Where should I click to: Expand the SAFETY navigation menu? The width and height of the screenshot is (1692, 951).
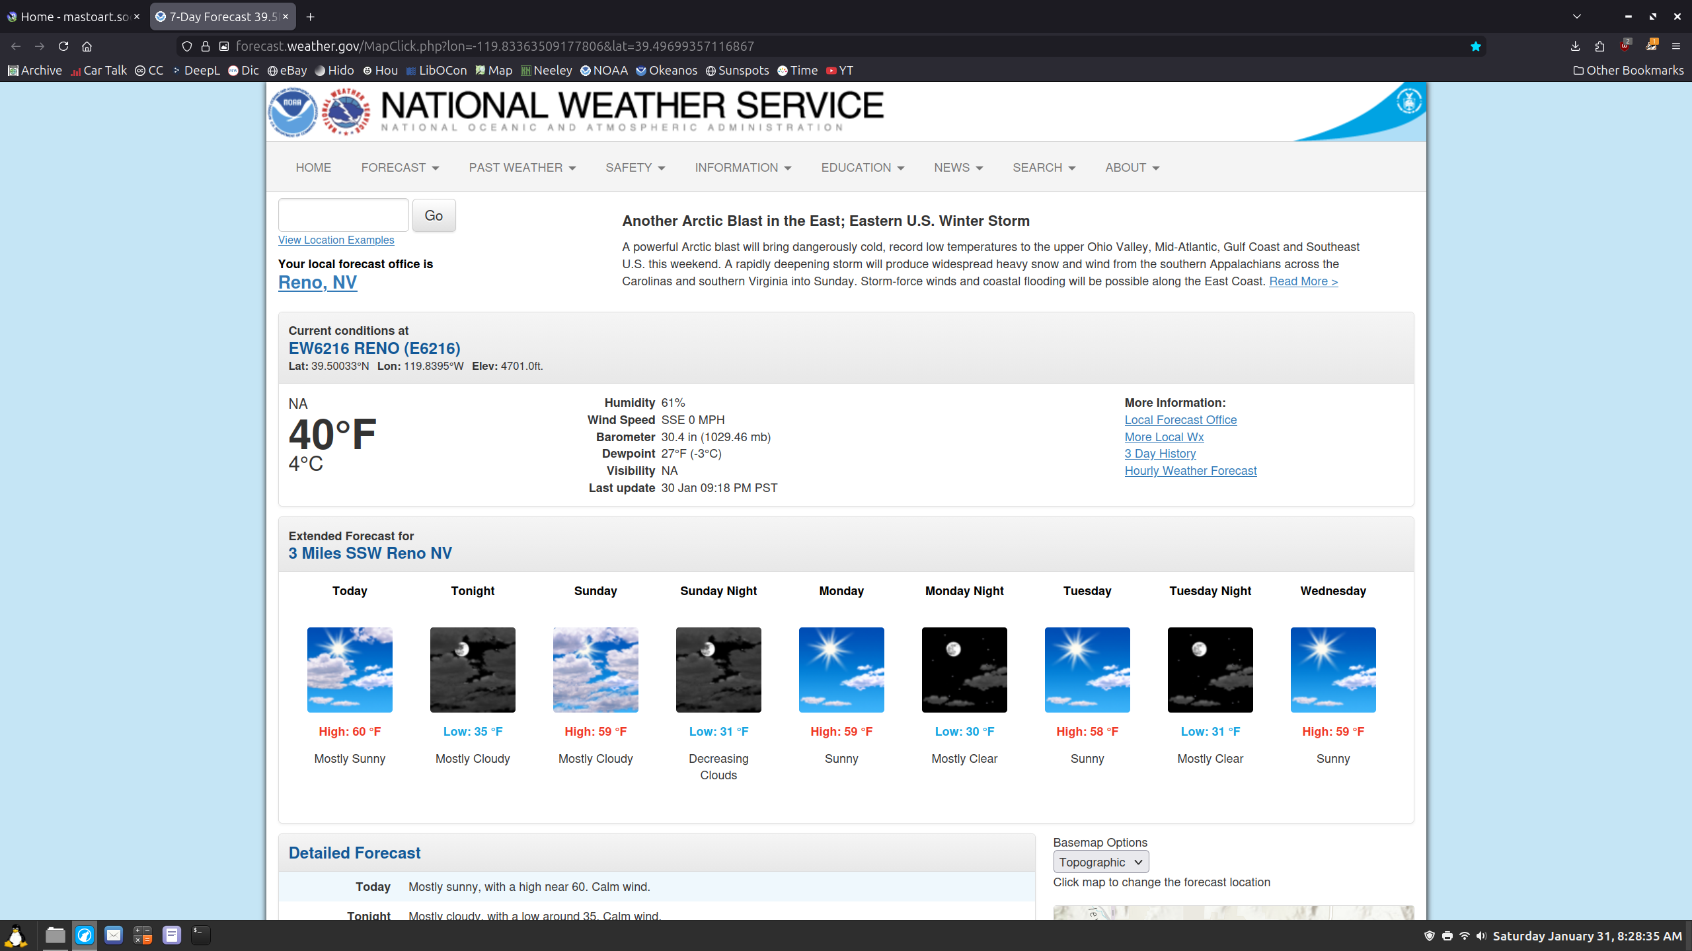pyautogui.click(x=635, y=168)
